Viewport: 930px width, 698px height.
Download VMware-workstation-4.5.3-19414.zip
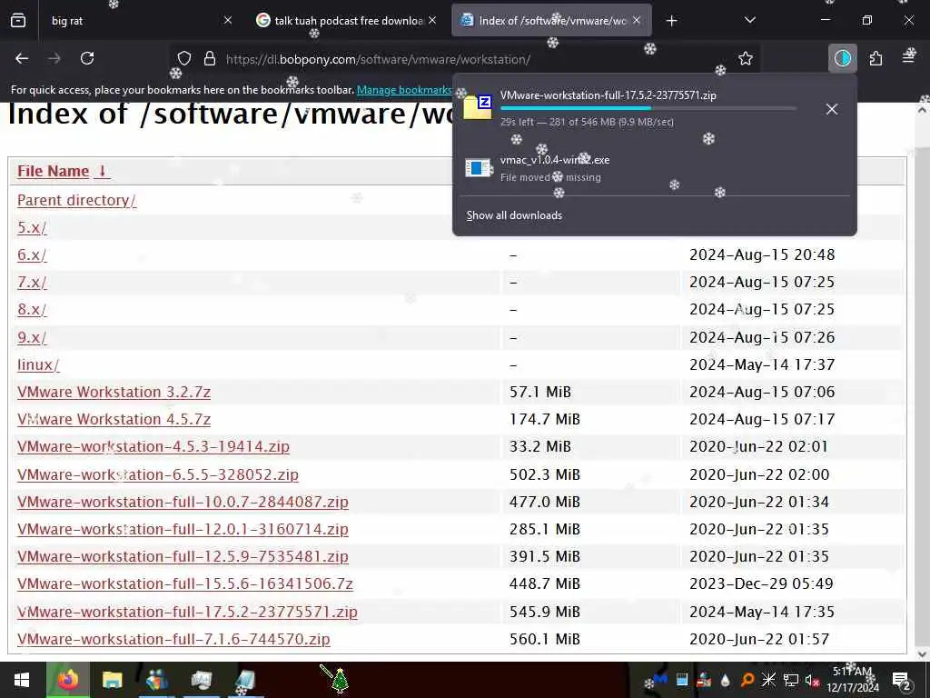point(153,447)
